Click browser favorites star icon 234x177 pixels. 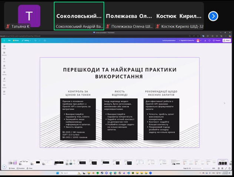pos(198,36)
